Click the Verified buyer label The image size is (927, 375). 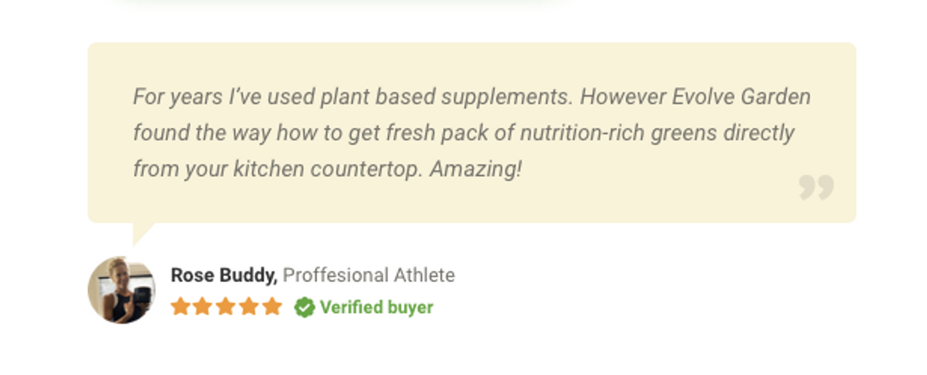[x=377, y=307]
